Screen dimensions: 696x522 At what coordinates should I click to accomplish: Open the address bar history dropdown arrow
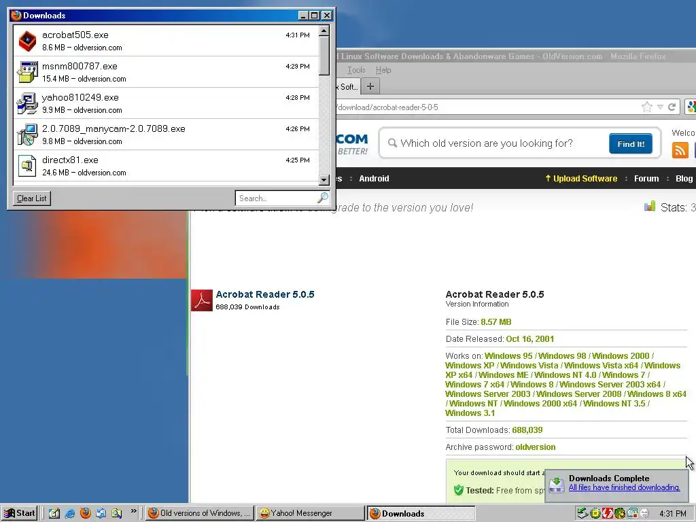pyautogui.click(x=660, y=107)
